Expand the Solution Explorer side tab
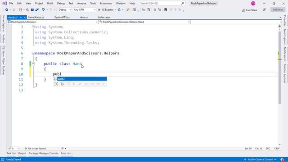The height and width of the screenshot is (162, 288). [x=285, y=73]
